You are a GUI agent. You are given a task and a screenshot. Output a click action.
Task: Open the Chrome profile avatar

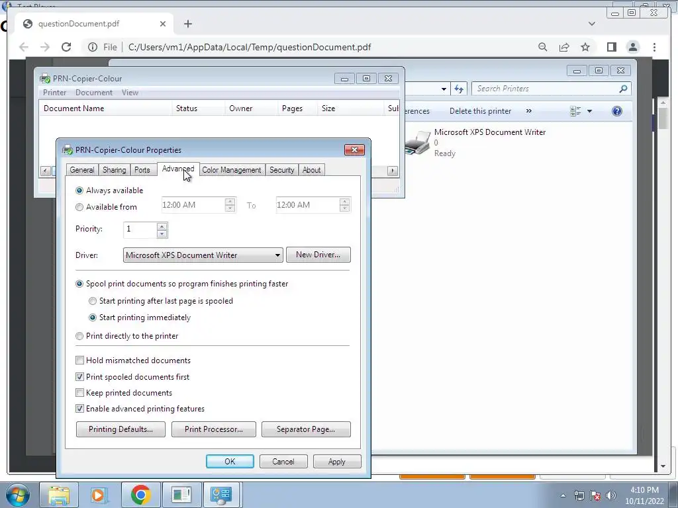pyautogui.click(x=632, y=47)
